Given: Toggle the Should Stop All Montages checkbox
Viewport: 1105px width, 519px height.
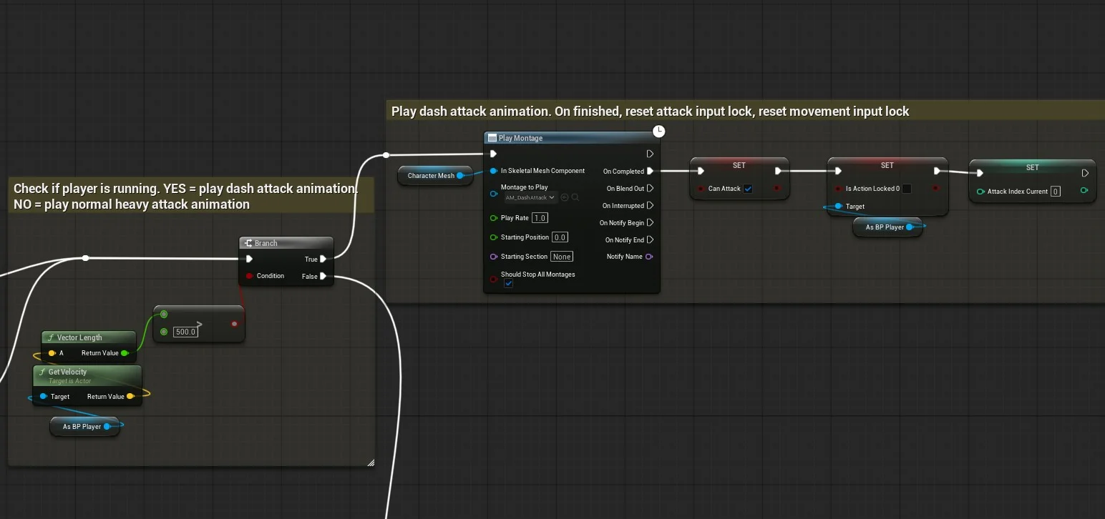Looking at the screenshot, I should 508,284.
